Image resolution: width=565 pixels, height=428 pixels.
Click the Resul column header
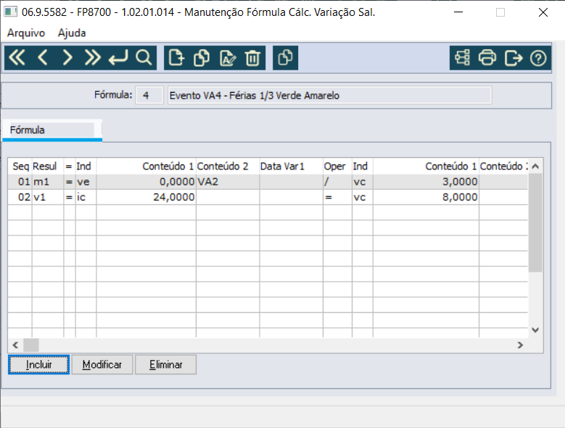tap(48, 166)
